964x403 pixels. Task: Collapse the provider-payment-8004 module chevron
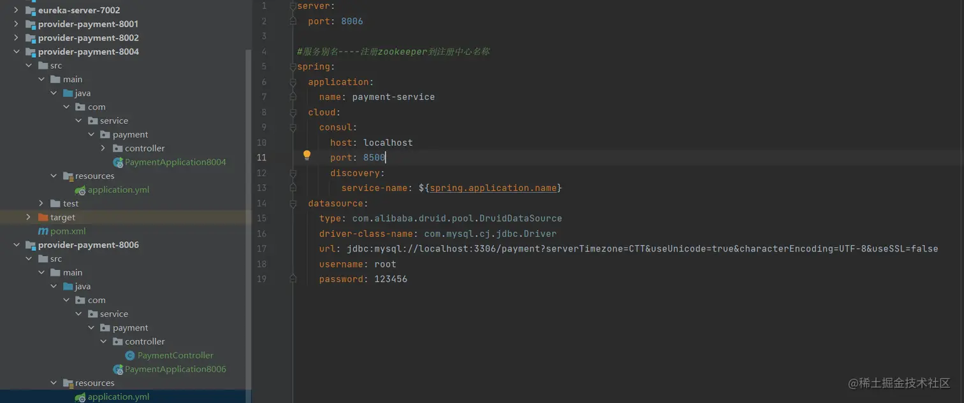tap(16, 52)
